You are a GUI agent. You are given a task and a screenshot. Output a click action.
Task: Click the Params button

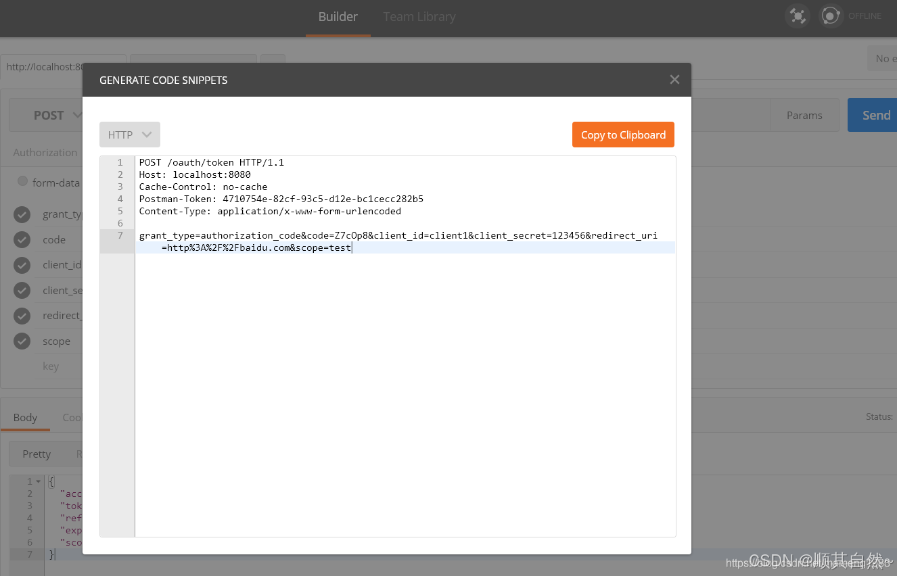pyautogui.click(x=804, y=115)
